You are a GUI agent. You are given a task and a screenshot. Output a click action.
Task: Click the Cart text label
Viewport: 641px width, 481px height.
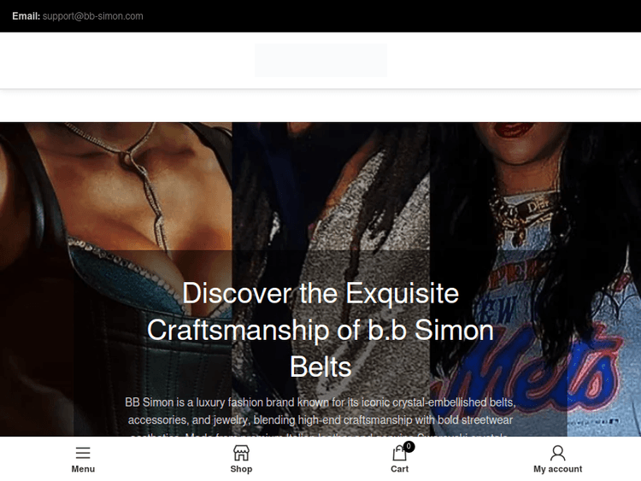point(399,469)
